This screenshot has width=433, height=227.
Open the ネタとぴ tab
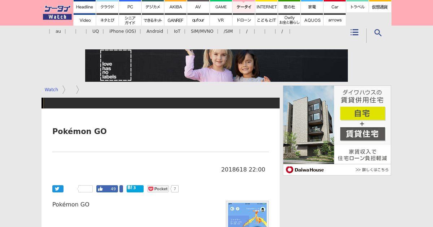click(107, 20)
